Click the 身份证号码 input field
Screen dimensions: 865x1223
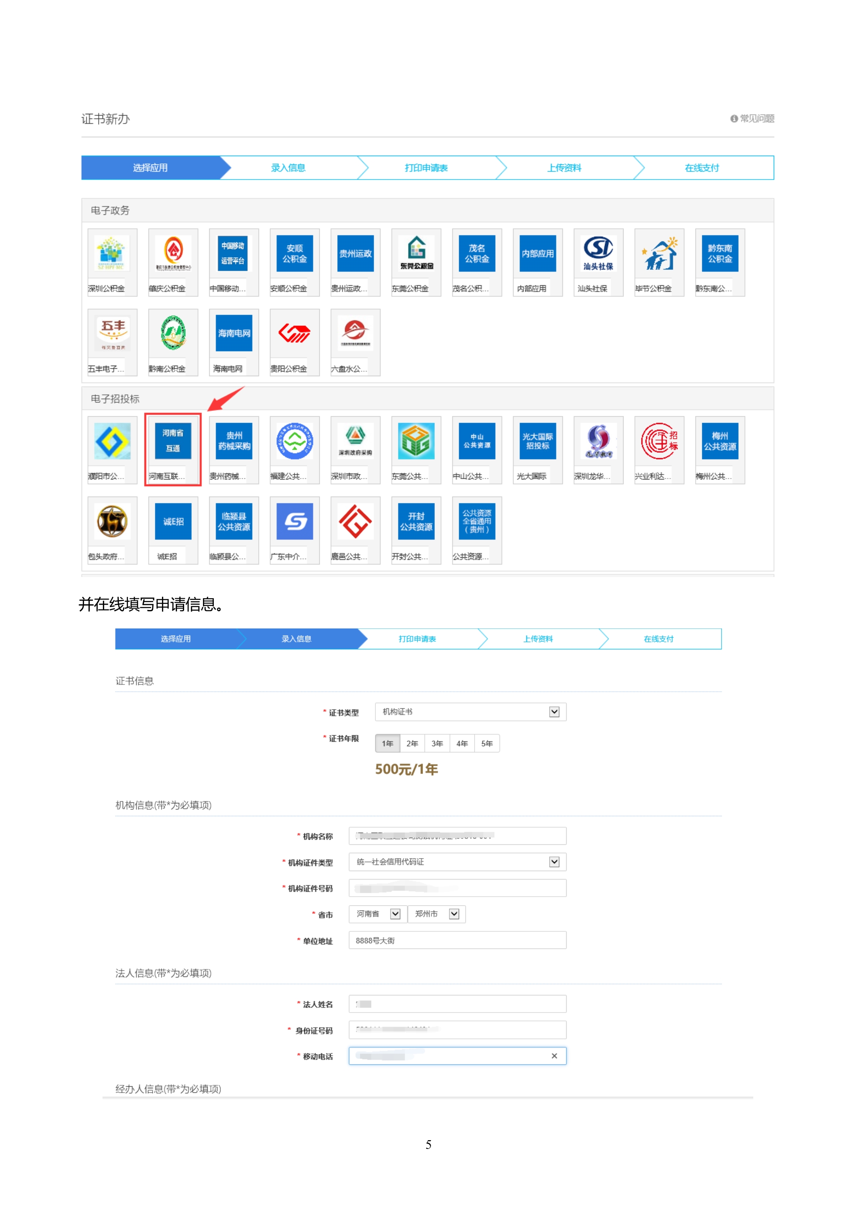pyautogui.click(x=457, y=1030)
